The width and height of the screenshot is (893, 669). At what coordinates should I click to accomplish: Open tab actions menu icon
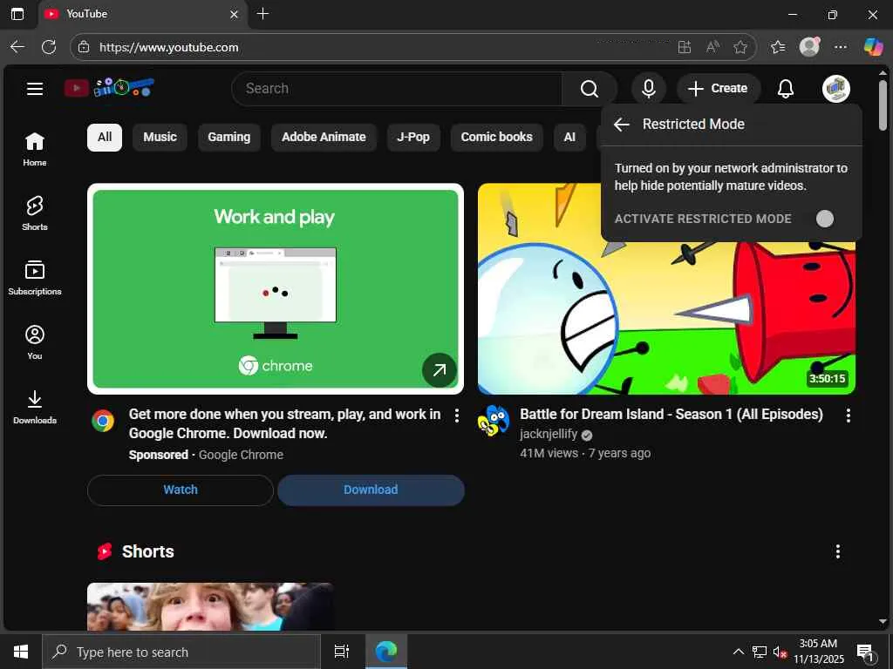tap(17, 14)
